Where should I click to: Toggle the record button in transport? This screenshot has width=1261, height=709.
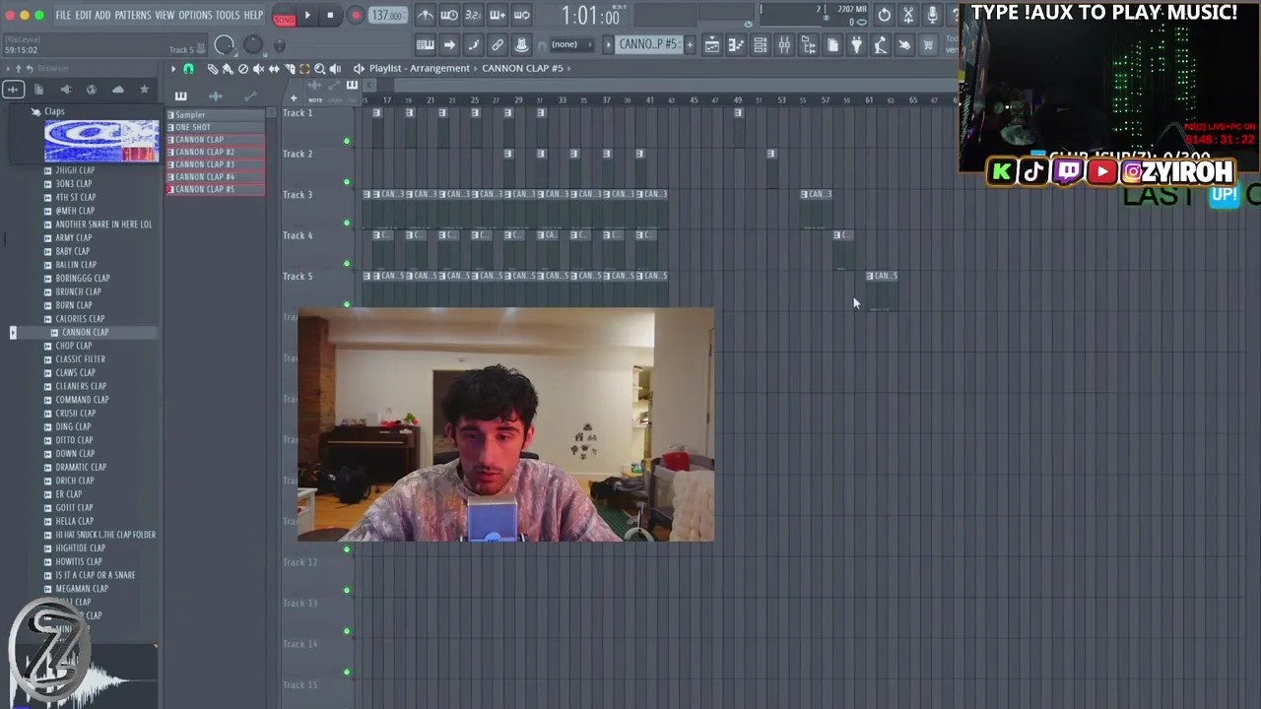pyautogui.click(x=356, y=15)
